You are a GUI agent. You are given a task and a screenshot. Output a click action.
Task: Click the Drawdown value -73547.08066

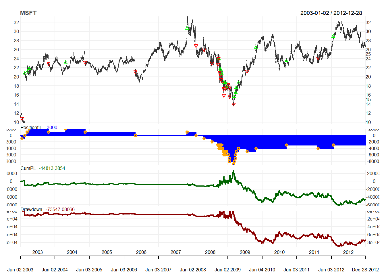click(60, 209)
